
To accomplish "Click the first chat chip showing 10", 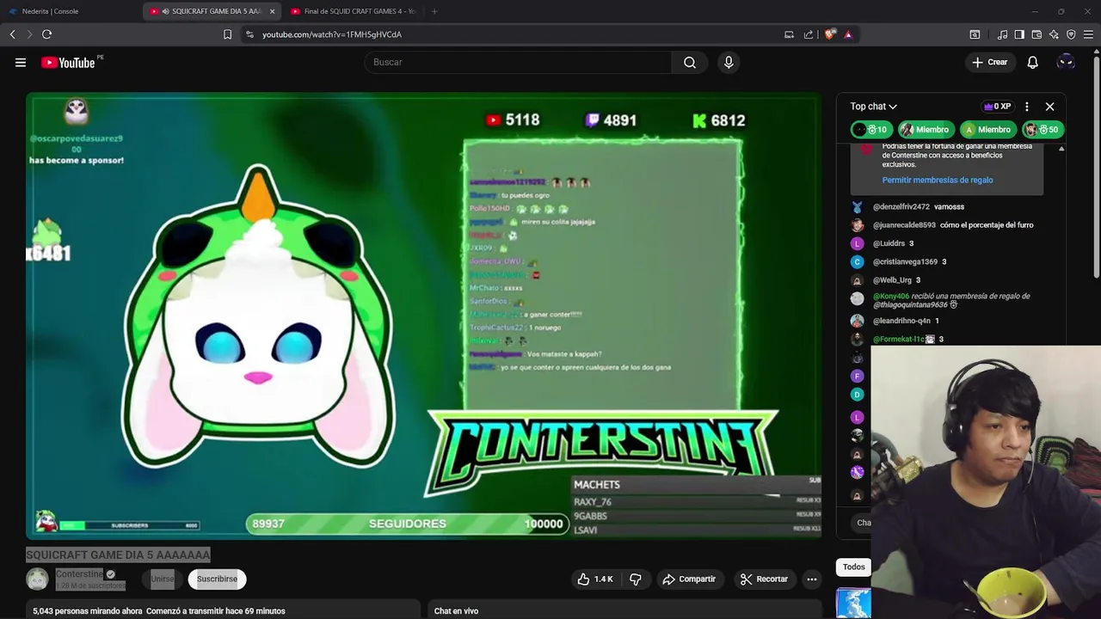I will (870, 130).
